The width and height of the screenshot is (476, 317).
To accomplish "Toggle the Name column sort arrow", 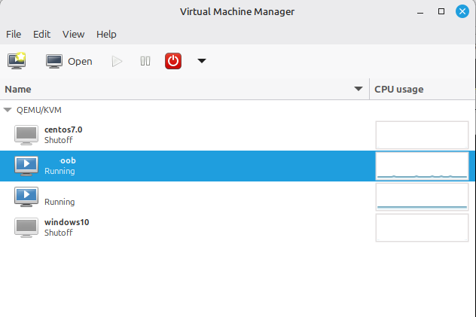I will tap(359, 89).
